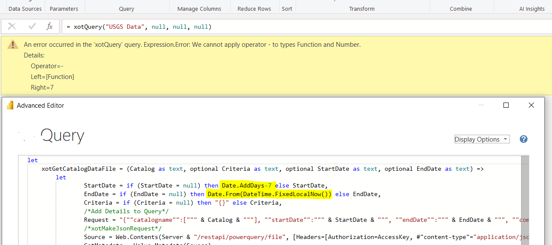552x245 pixels.
Task: Open the Display Options dropdown
Action: tap(482, 139)
